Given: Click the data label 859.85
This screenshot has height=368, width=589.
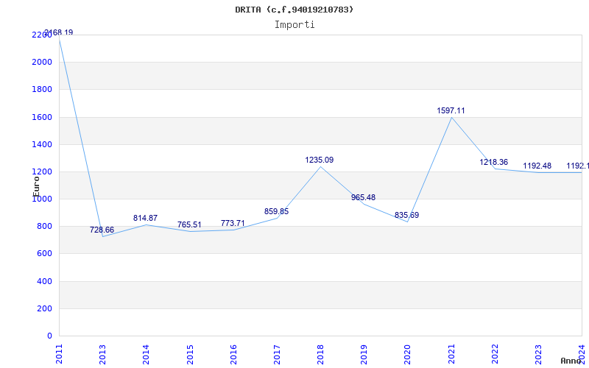Looking at the screenshot, I should pyautogui.click(x=276, y=211).
